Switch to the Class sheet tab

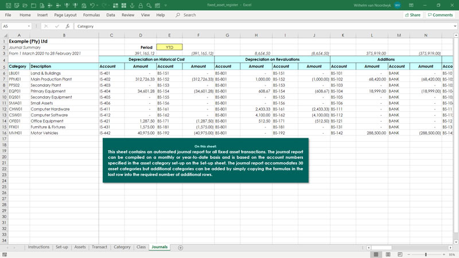coord(141,247)
